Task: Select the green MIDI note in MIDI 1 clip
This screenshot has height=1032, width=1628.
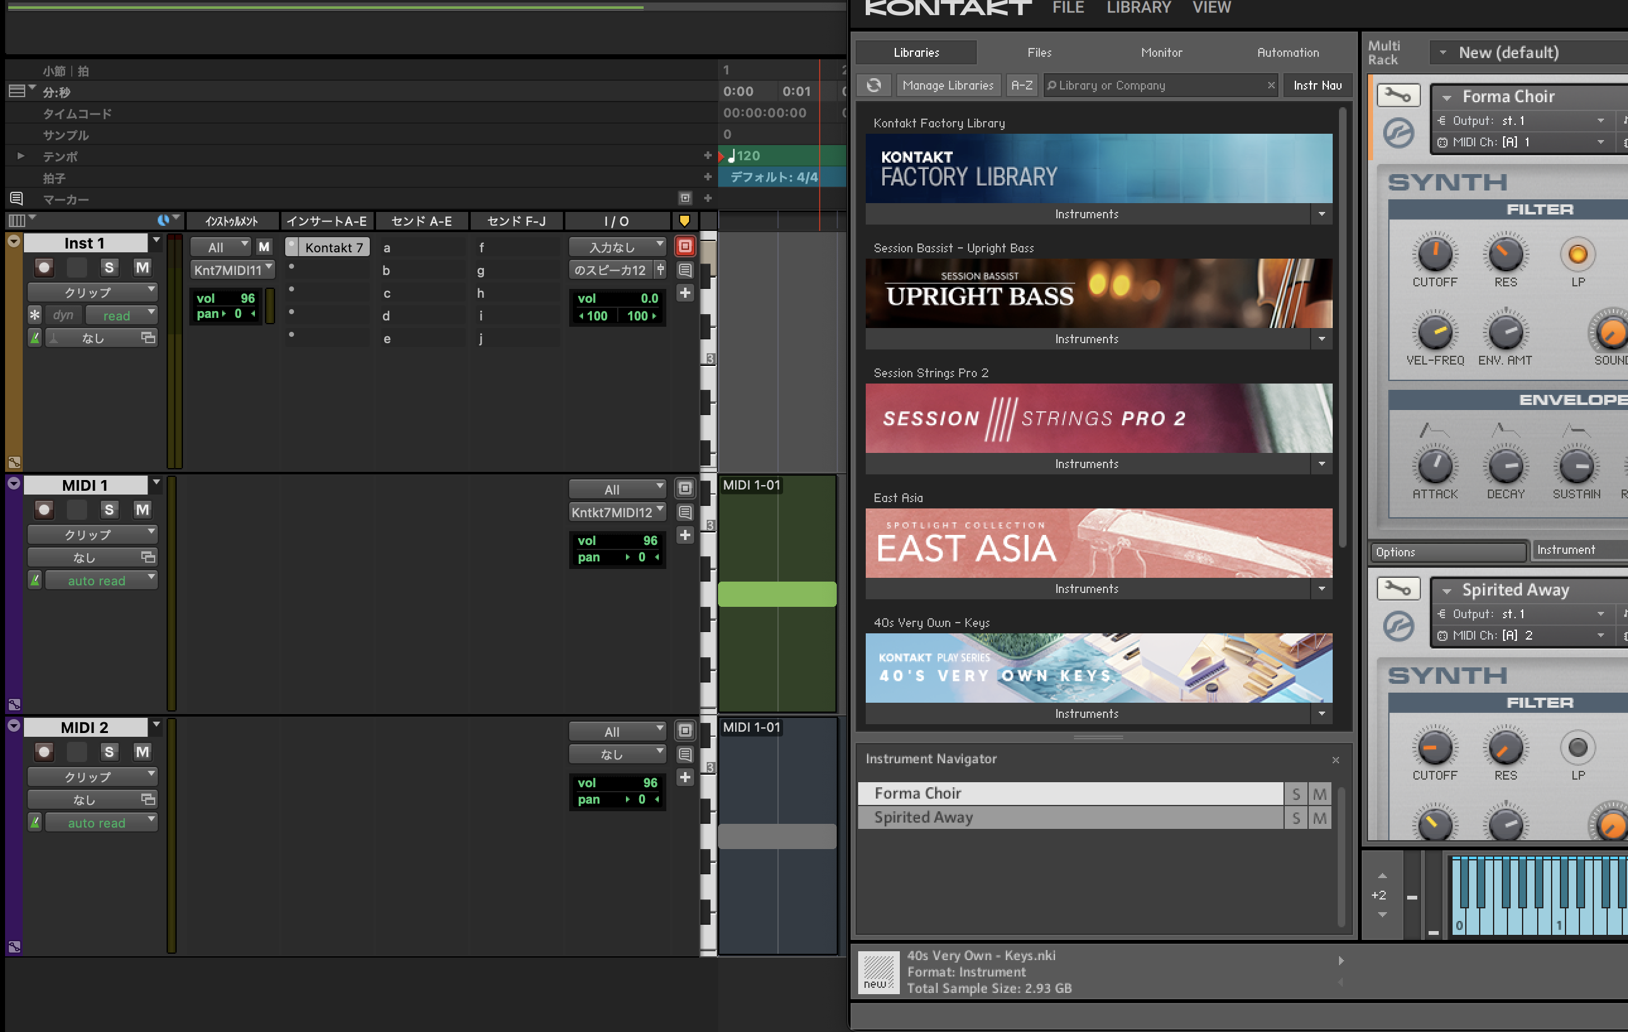Action: (777, 594)
